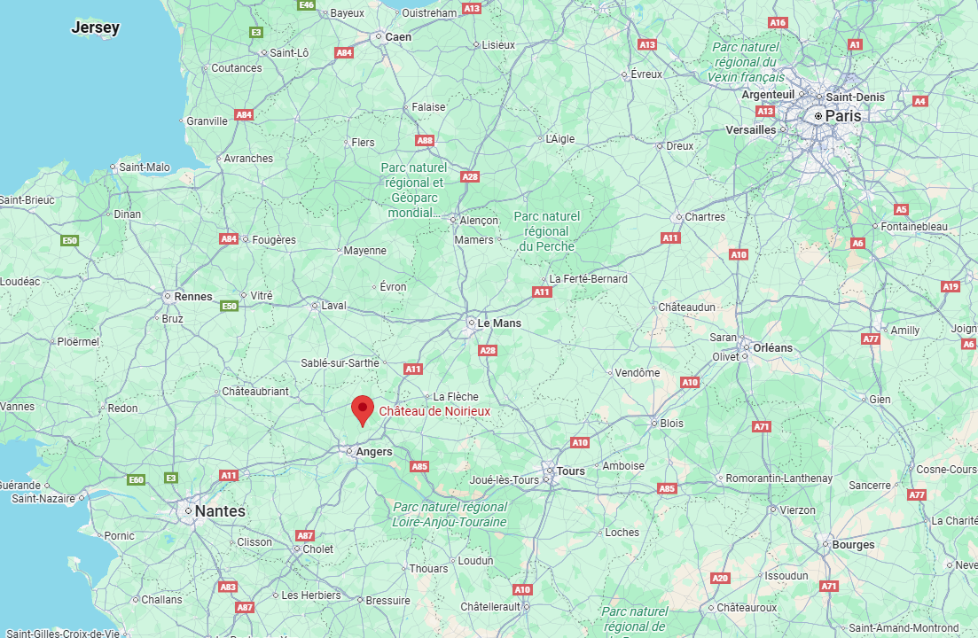Click the Tours city marker
Image resolution: width=978 pixels, height=638 pixels.
tap(550, 471)
